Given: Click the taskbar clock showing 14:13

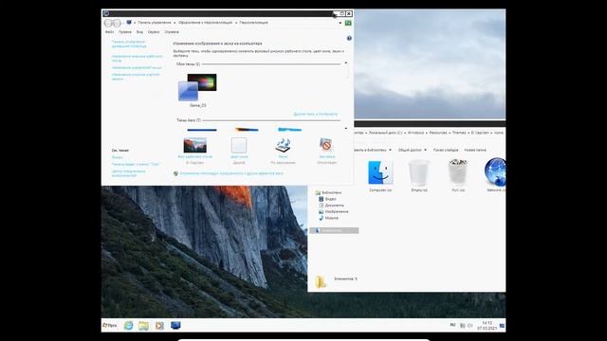Looking at the screenshot, I should 487,326.
